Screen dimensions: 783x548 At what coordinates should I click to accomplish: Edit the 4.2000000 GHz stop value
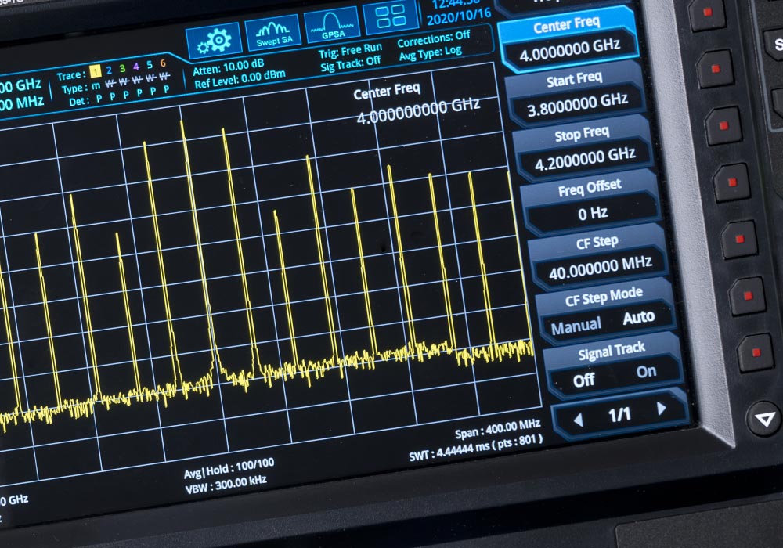pos(585,159)
